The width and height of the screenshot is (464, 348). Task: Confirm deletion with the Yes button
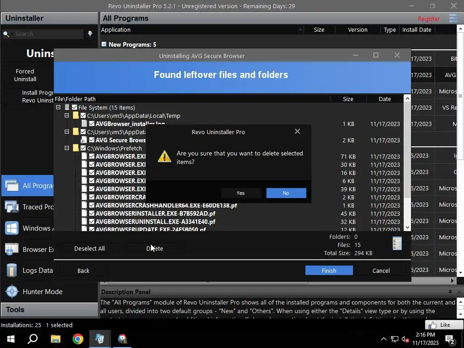(x=241, y=193)
